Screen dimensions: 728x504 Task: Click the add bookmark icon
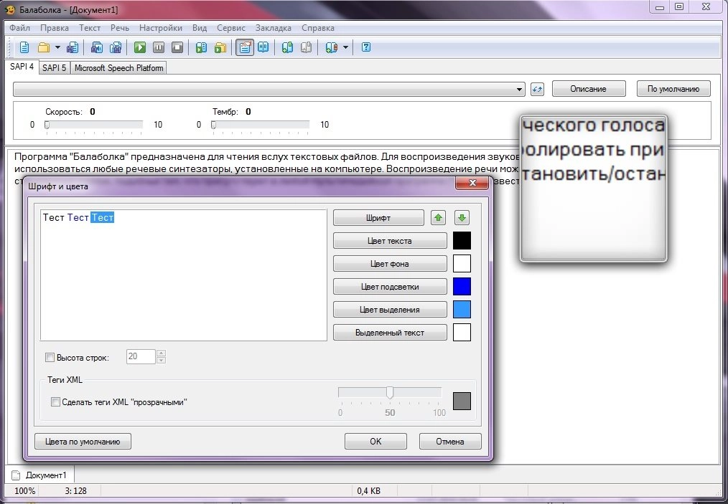(287, 47)
